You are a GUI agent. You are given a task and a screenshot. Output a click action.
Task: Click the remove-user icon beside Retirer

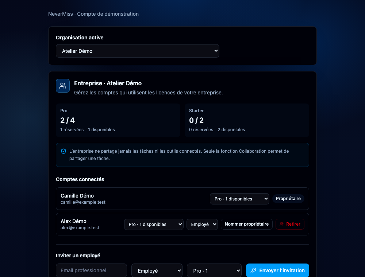[x=282, y=224]
